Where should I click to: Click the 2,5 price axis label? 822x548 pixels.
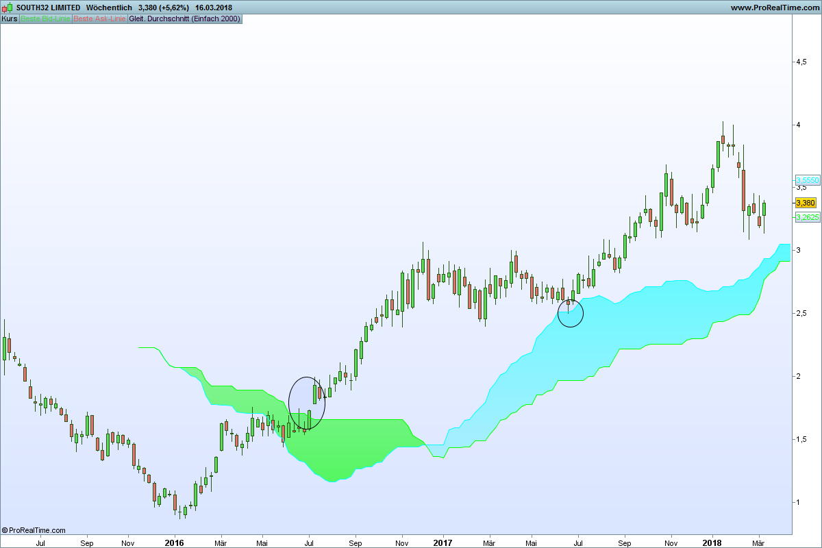801,314
